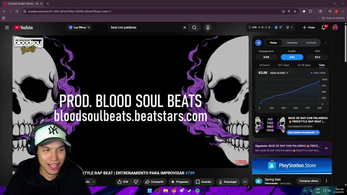The height and width of the screenshot is (195, 347).
Task: Open the YouTube account avatar menu
Action: pyautogui.click(x=335, y=27)
